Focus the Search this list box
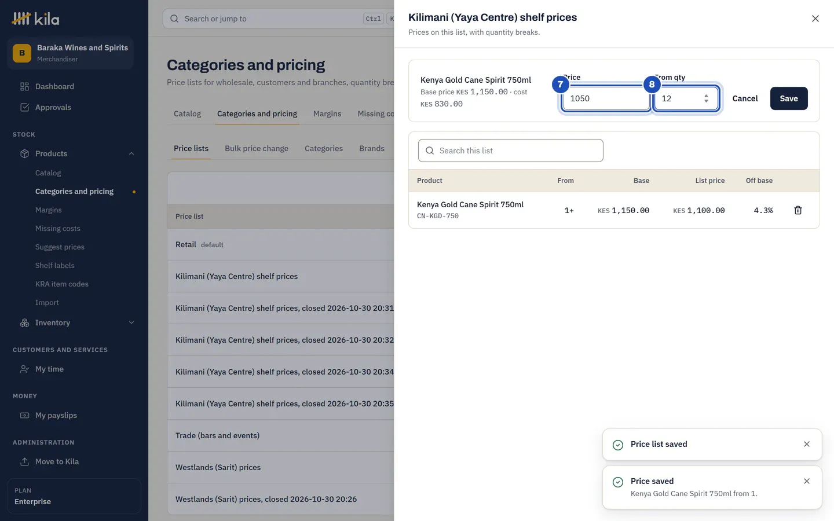This screenshot has width=834, height=521. pos(511,151)
